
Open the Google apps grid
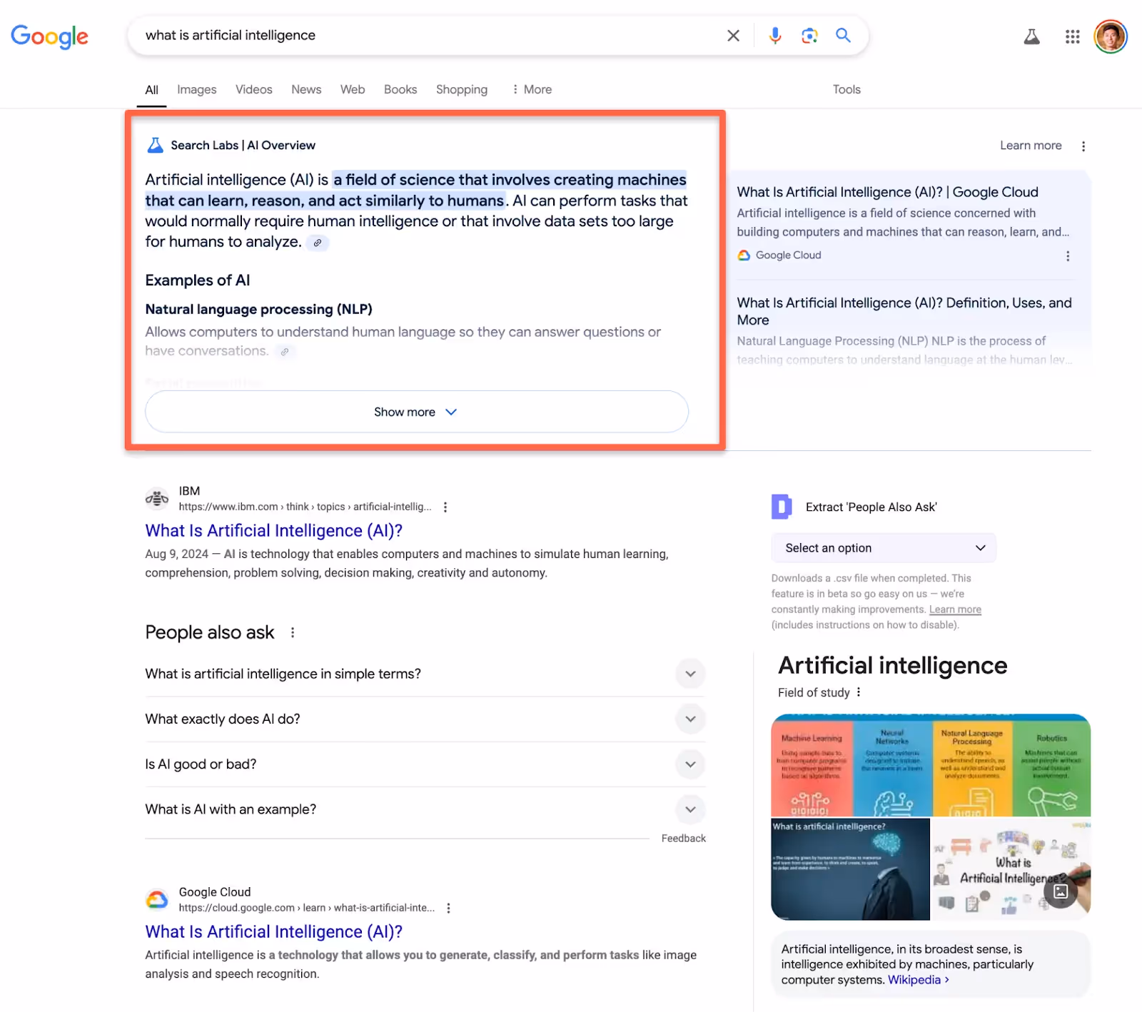point(1072,36)
